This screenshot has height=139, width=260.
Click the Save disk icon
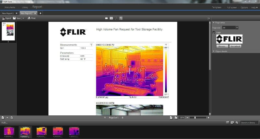tap(14, 18)
